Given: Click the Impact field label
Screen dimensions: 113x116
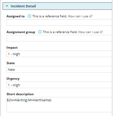Looking at the screenshot, I should [12, 48].
